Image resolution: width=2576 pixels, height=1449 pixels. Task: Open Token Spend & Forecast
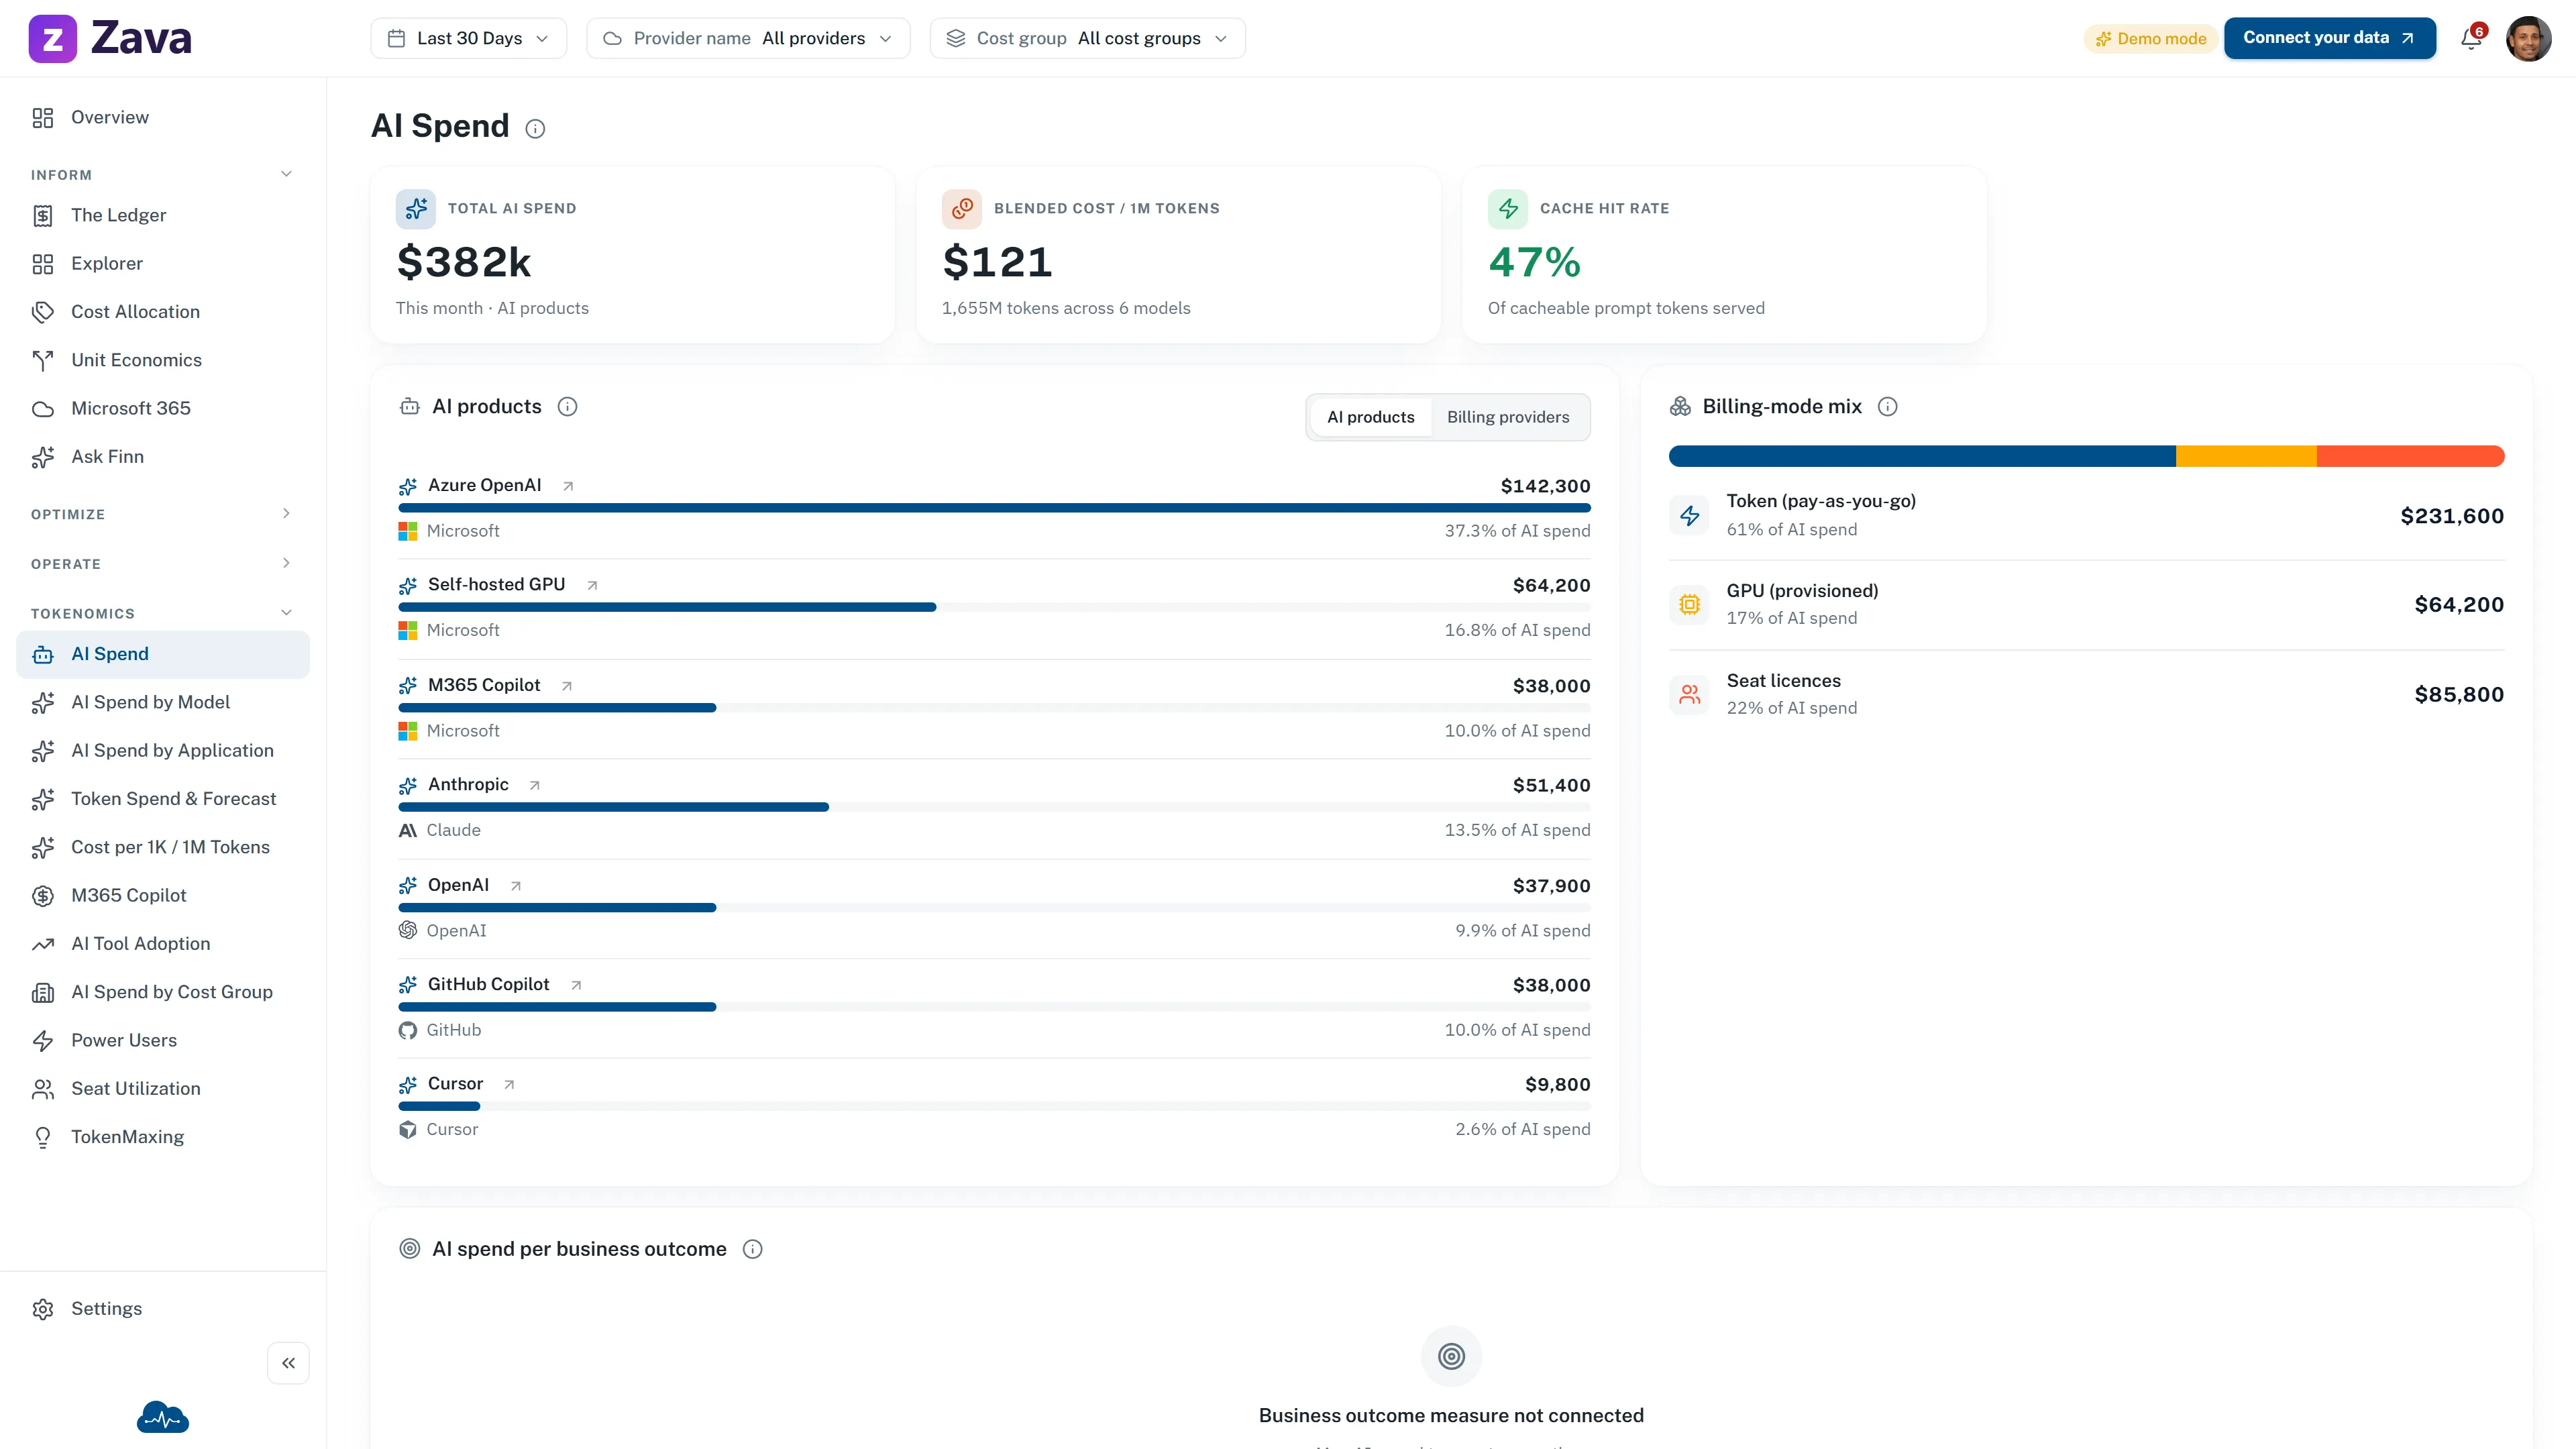pos(163,799)
